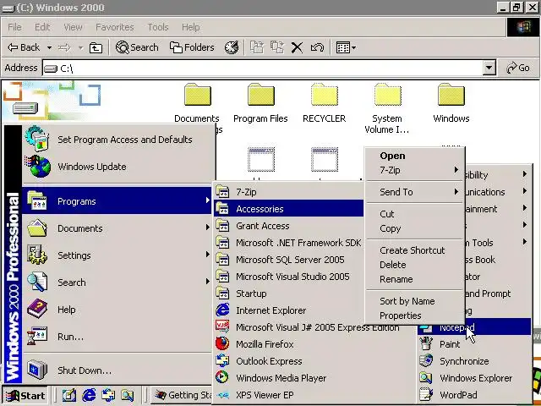Click the Copy To toolbar icon
This screenshot has width=541, height=406.
(x=277, y=47)
